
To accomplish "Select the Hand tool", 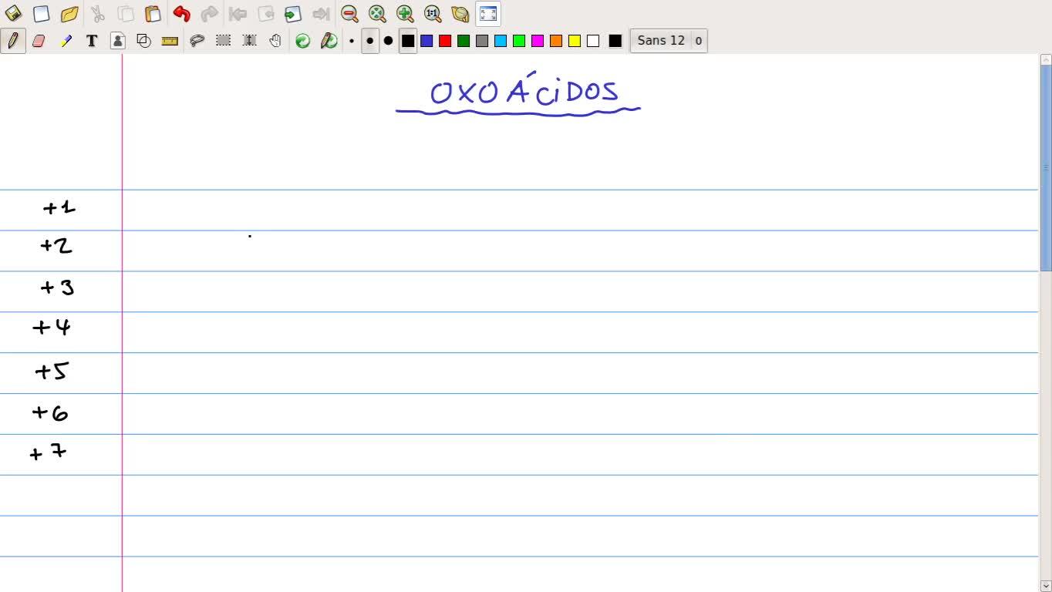I will (275, 41).
